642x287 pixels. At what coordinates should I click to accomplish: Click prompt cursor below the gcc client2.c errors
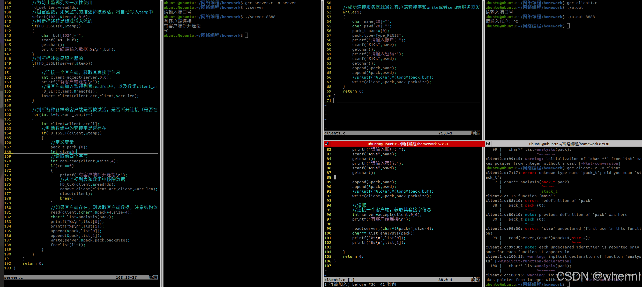568,284
